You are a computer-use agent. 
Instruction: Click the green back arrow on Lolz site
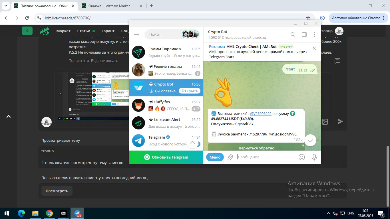[x=27, y=31]
